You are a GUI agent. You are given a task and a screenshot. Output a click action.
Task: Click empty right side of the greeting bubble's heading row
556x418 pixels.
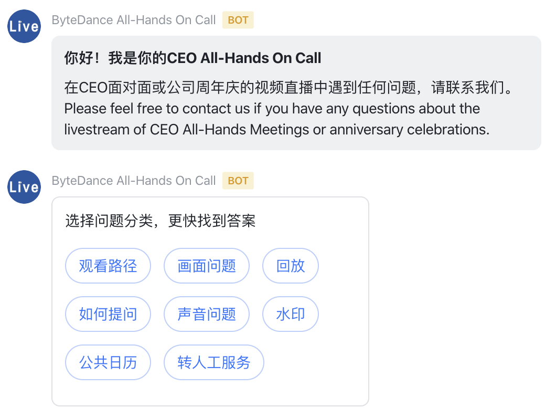[x=430, y=58]
